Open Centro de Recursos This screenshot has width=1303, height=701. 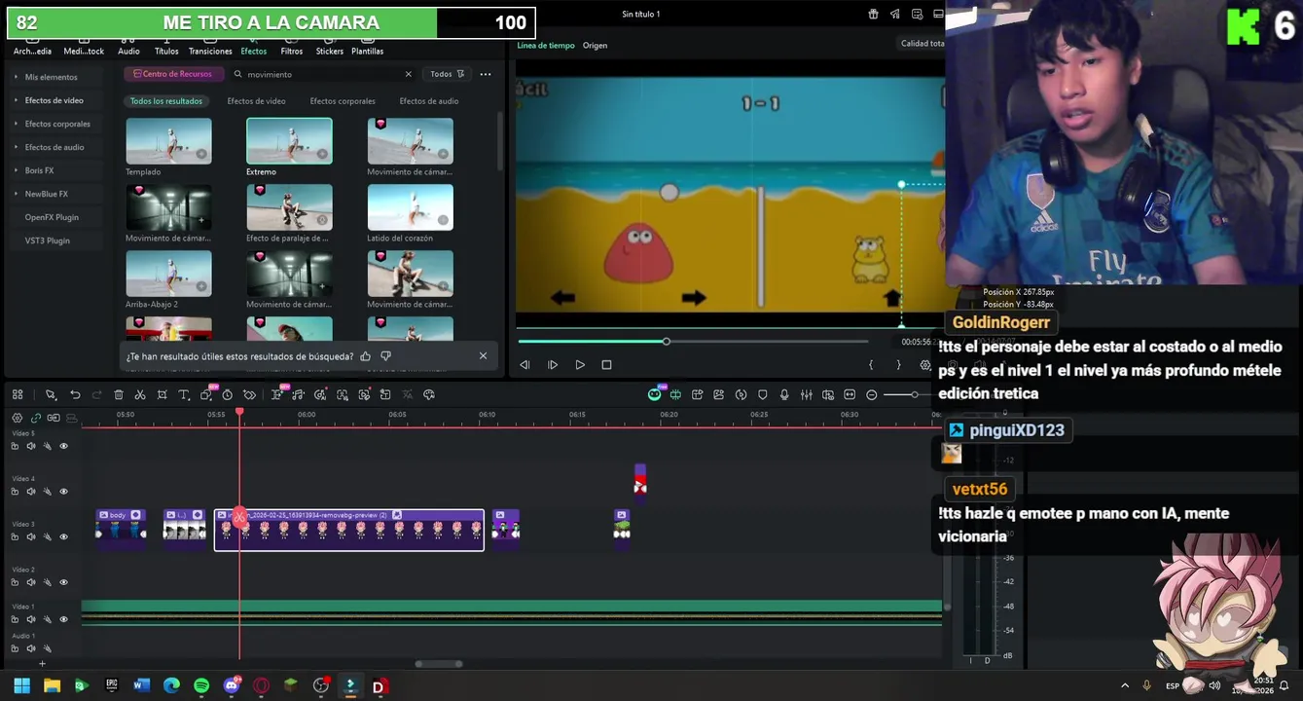(172, 74)
